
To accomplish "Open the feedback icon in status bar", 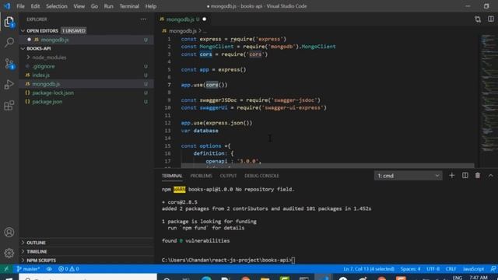I will 493,269.
